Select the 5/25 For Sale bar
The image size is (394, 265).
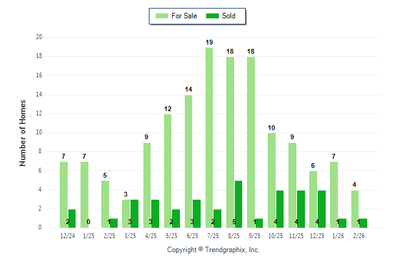168,171
